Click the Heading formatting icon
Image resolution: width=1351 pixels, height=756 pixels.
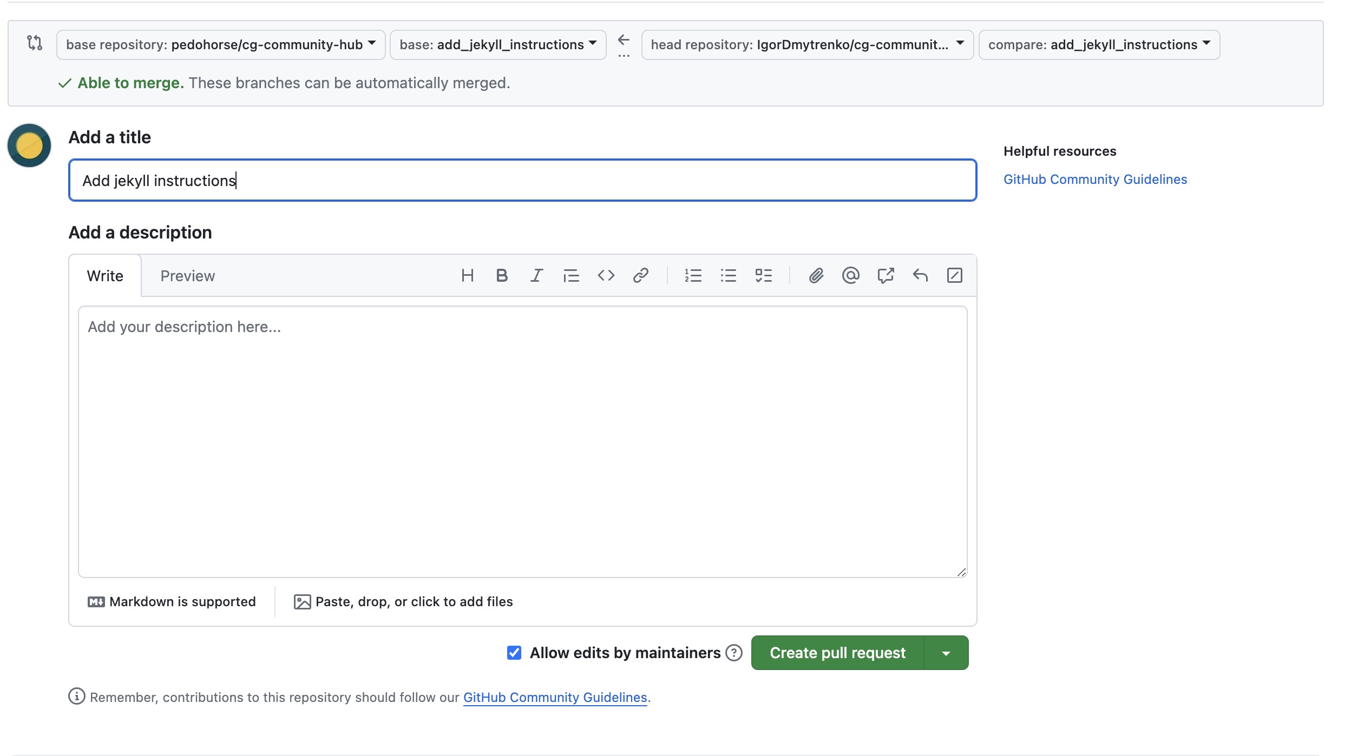click(467, 276)
